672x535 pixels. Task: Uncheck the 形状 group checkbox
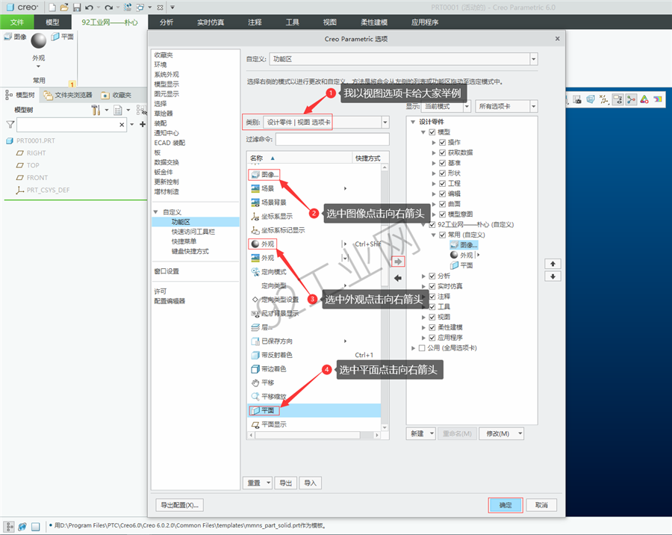point(442,173)
